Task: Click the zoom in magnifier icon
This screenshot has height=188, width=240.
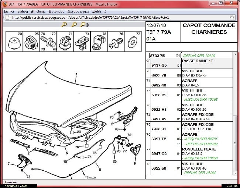Action: click(65, 25)
